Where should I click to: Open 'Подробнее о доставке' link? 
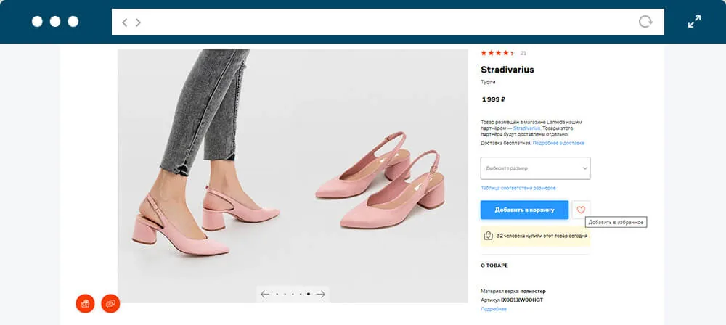click(558, 143)
